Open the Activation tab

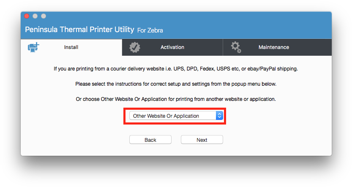[x=172, y=47]
